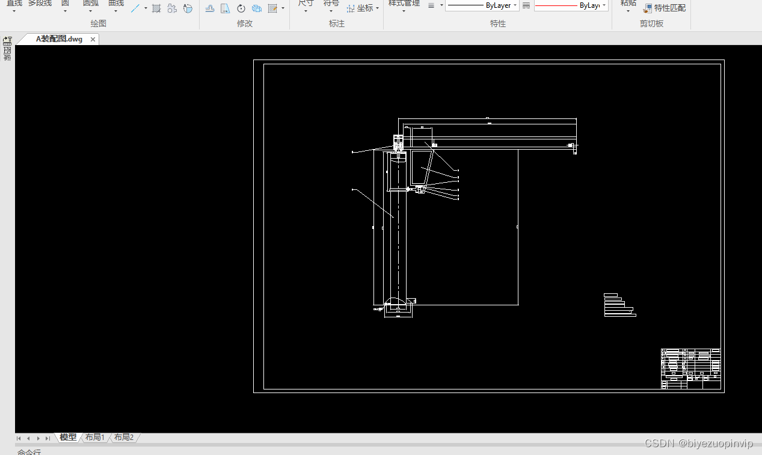Switch to A装配图.dwg document tab

[59, 39]
